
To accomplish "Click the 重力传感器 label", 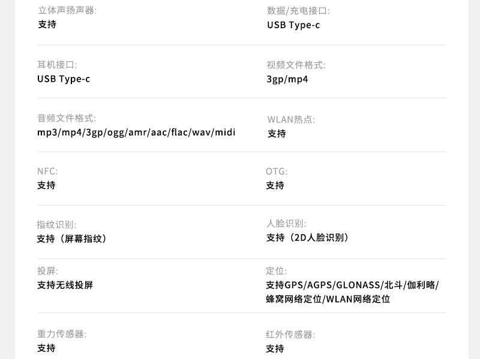I will point(62,334).
